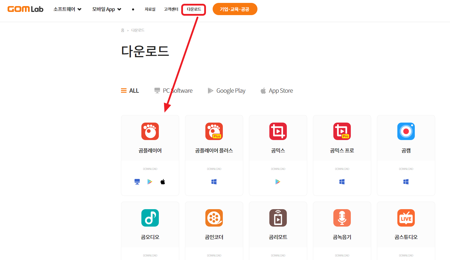Click the 곰오디오 app icon
Image resolution: width=450 pixels, height=260 pixels.
(150, 218)
